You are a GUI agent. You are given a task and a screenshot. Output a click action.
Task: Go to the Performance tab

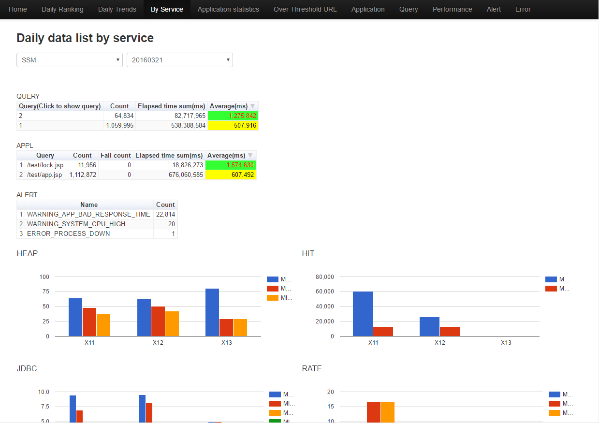pos(453,9)
